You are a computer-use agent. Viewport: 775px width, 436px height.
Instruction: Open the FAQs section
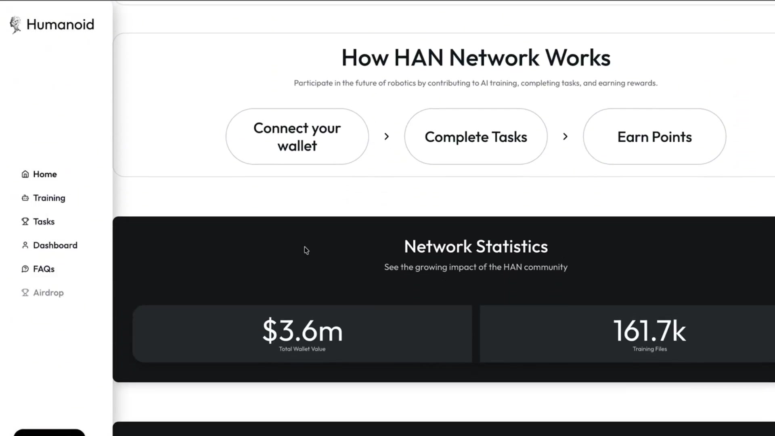coord(44,269)
